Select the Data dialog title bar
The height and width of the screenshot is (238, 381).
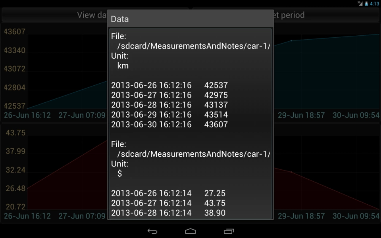coord(190,19)
